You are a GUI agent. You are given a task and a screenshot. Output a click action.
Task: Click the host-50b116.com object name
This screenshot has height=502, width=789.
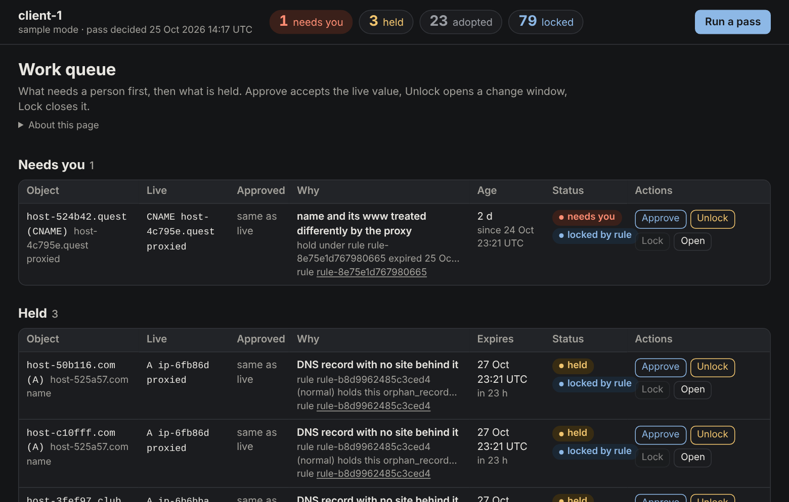71,365
